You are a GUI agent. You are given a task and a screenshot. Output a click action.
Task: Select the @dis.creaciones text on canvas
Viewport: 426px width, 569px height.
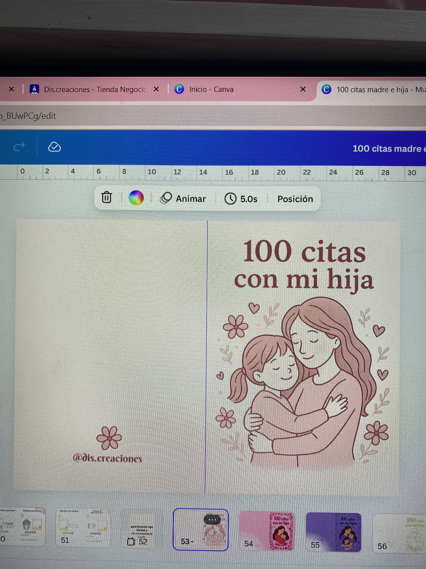click(107, 458)
